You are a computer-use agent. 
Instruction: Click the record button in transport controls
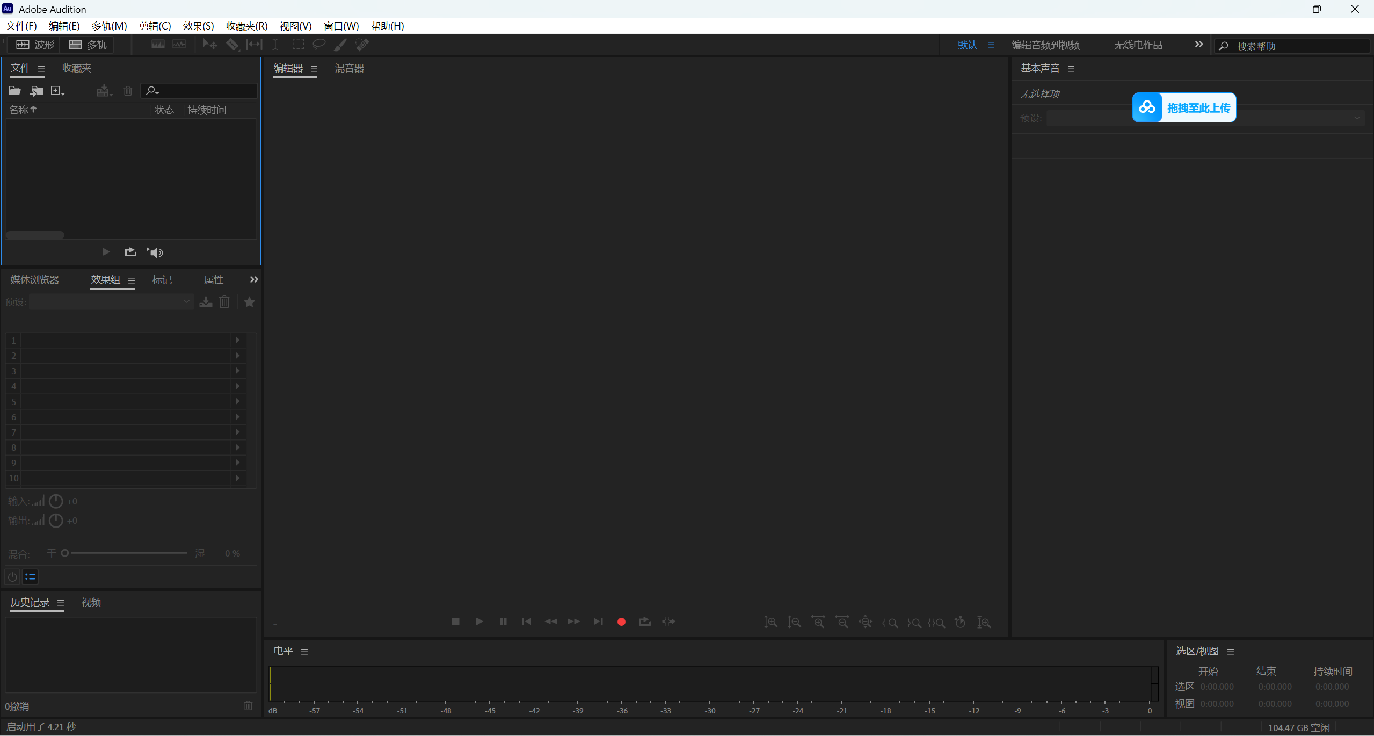click(x=621, y=622)
